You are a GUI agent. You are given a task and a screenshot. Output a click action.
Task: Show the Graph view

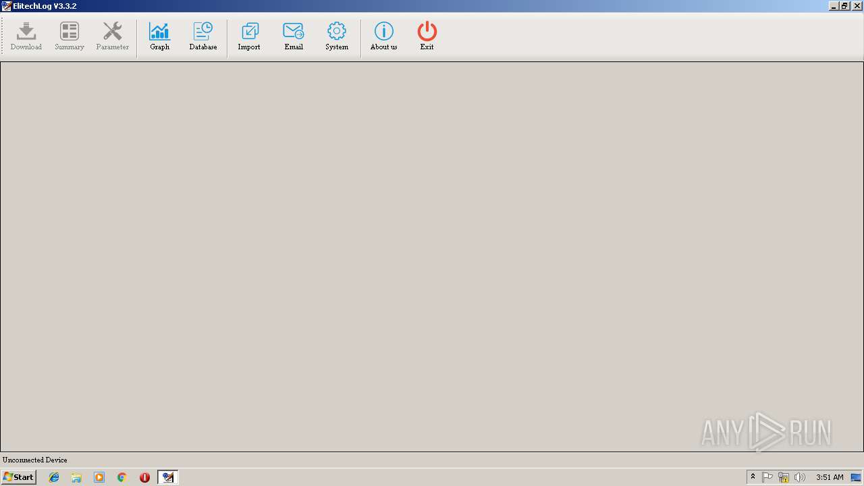[160, 36]
